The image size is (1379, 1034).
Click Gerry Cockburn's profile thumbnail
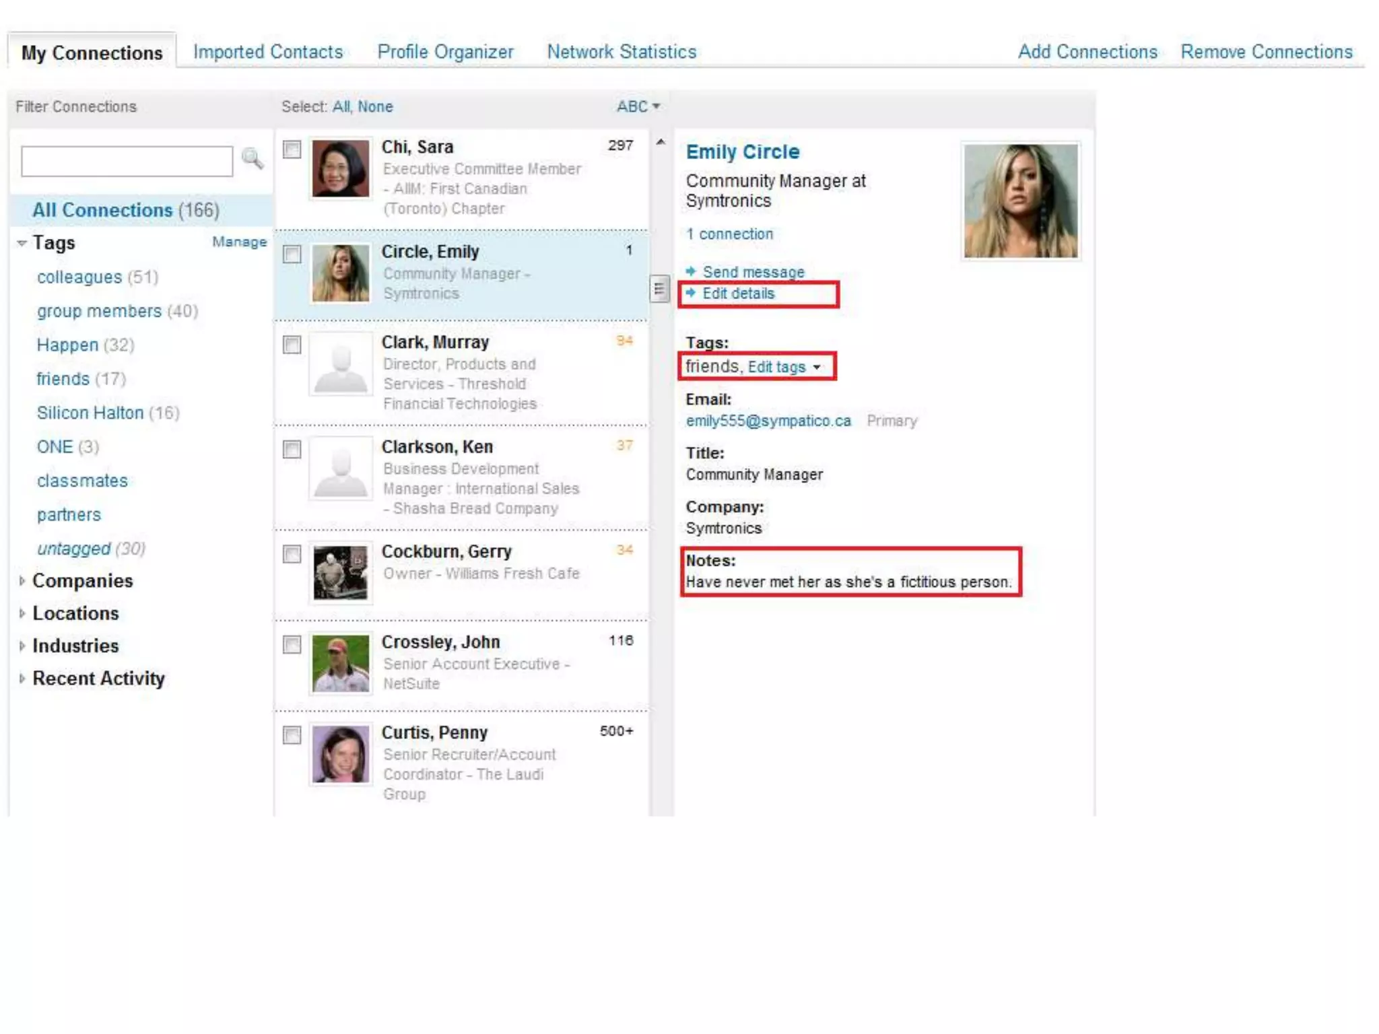point(341,573)
